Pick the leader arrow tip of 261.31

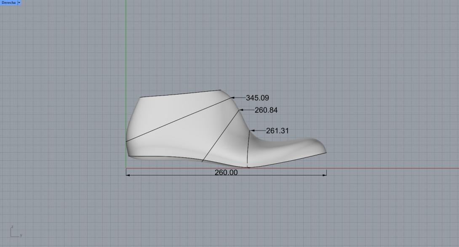pos(251,131)
